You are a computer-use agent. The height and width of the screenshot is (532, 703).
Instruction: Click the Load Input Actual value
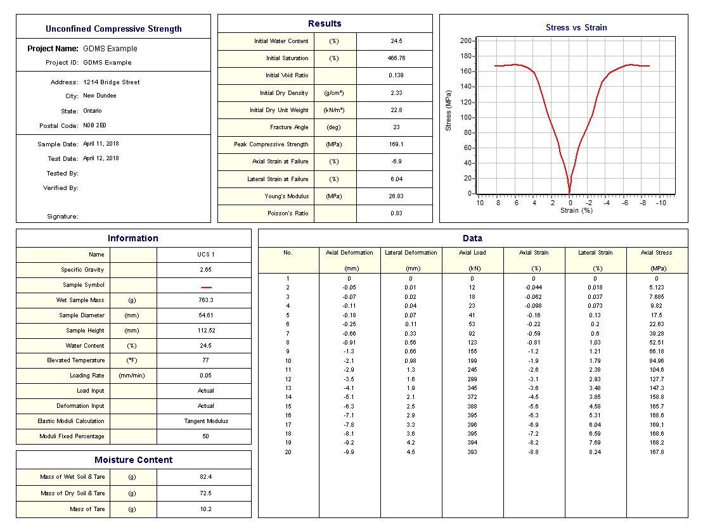click(205, 391)
